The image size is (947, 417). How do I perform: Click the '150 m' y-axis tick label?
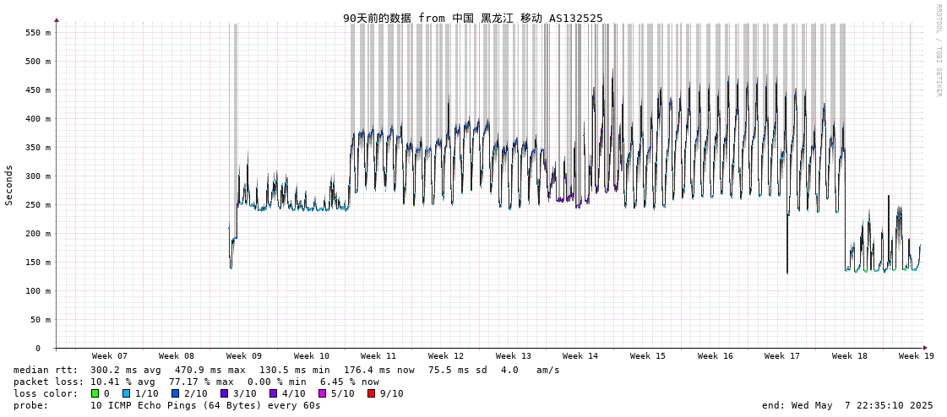tap(39, 262)
